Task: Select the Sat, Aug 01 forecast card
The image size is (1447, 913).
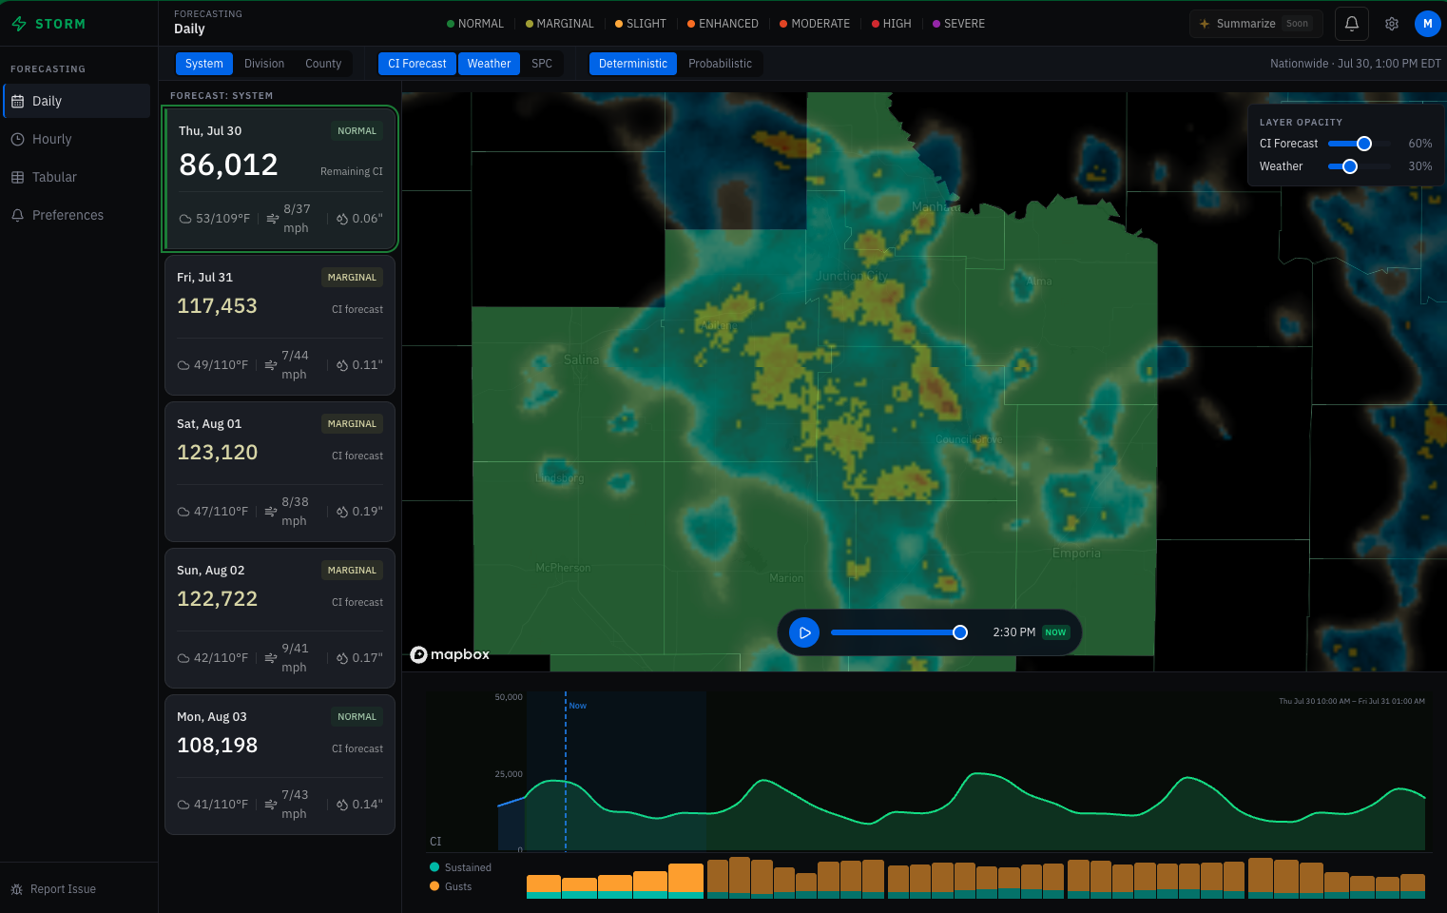Action: coord(280,472)
